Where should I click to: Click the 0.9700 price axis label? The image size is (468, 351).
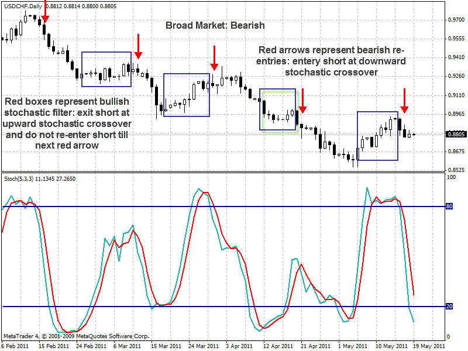[x=455, y=20]
